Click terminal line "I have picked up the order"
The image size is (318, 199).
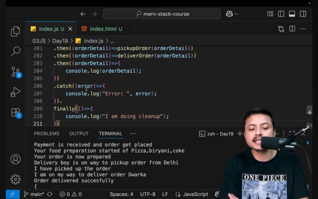pyautogui.click(x=72, y=169)
